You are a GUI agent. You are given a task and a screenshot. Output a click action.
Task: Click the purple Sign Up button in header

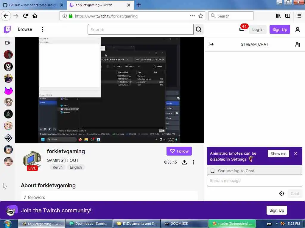click(x=279, y=29)
